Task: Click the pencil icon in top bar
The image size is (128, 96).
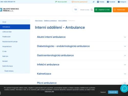Action: [x=94, y=2]
